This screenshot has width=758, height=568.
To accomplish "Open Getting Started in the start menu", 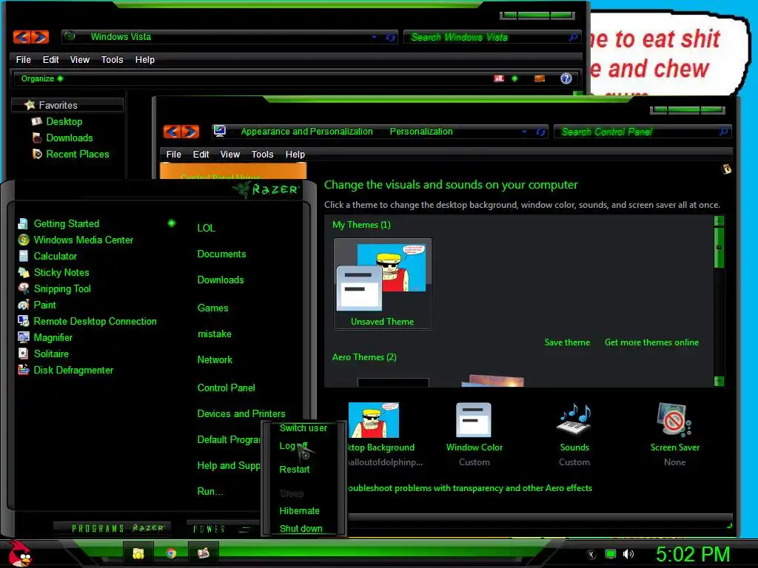I will coord(66,223).
